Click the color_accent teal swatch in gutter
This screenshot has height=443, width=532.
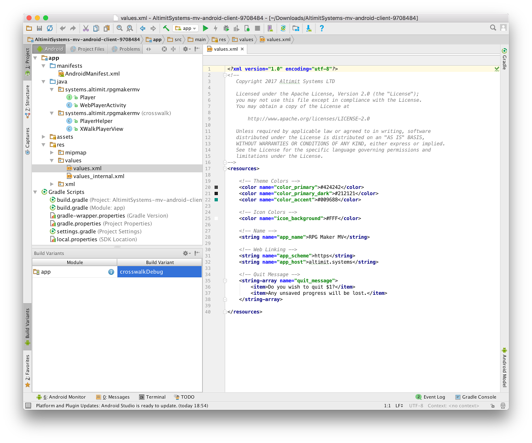216,200
